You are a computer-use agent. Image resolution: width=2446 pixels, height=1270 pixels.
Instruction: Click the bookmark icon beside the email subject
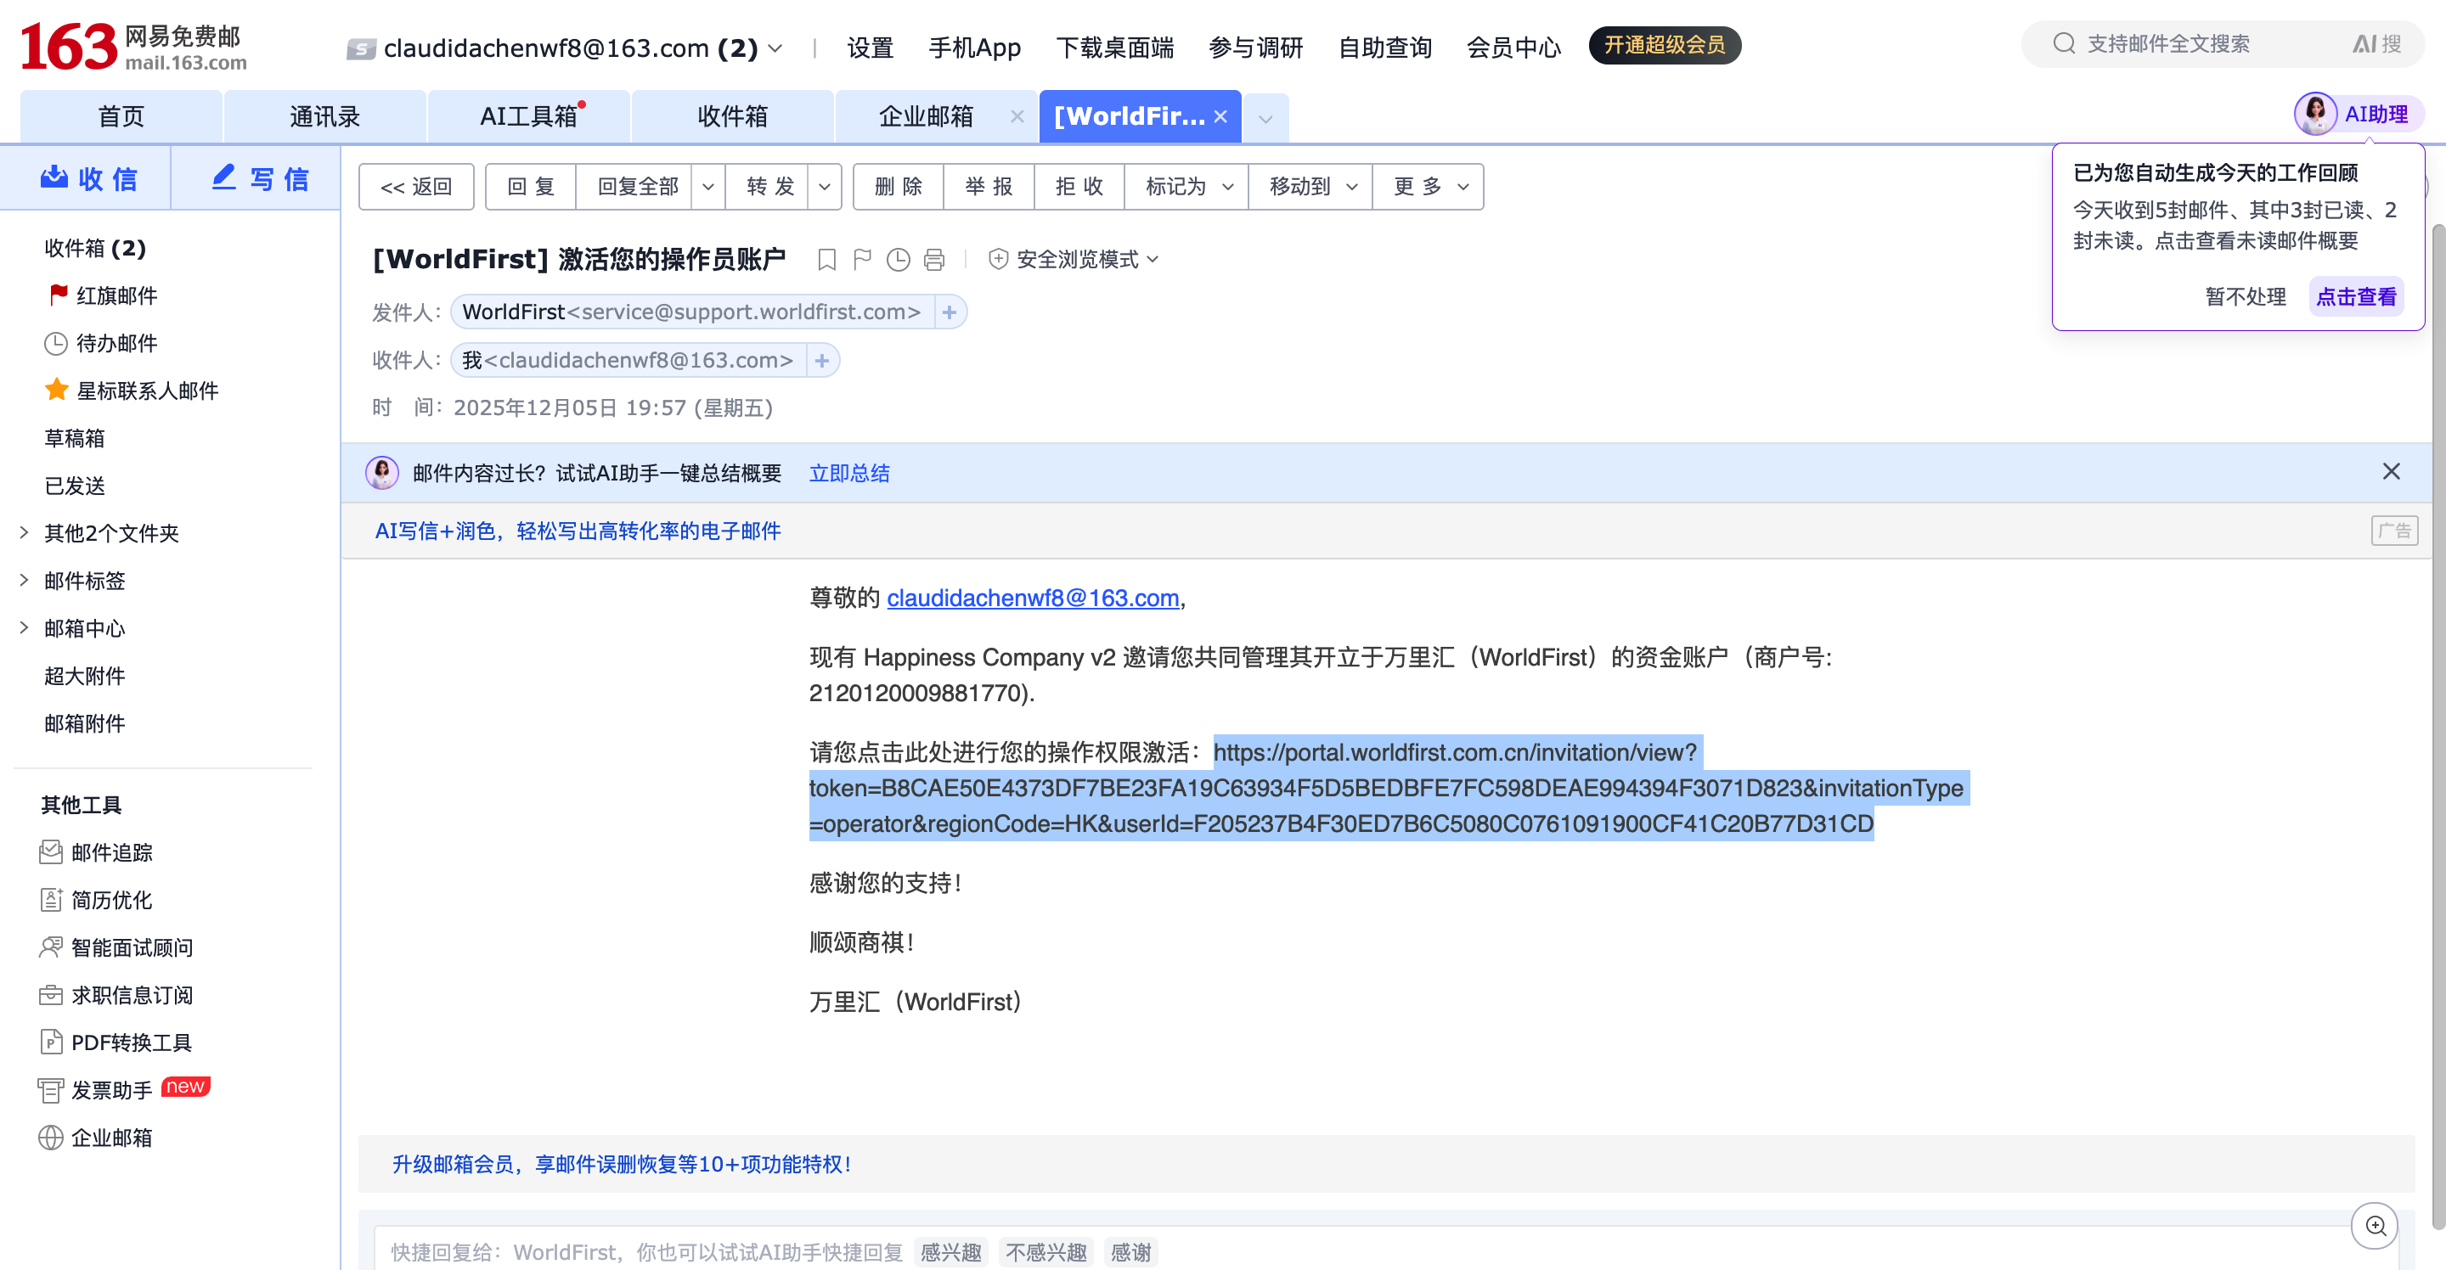tap(826, 259)
